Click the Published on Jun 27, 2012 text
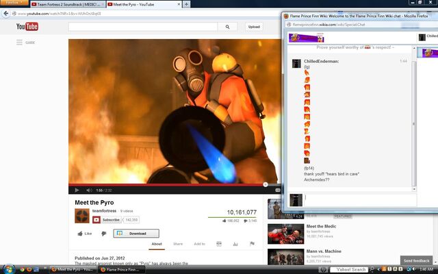This screenshot has height=274, width=438. (x=100, y=258)
